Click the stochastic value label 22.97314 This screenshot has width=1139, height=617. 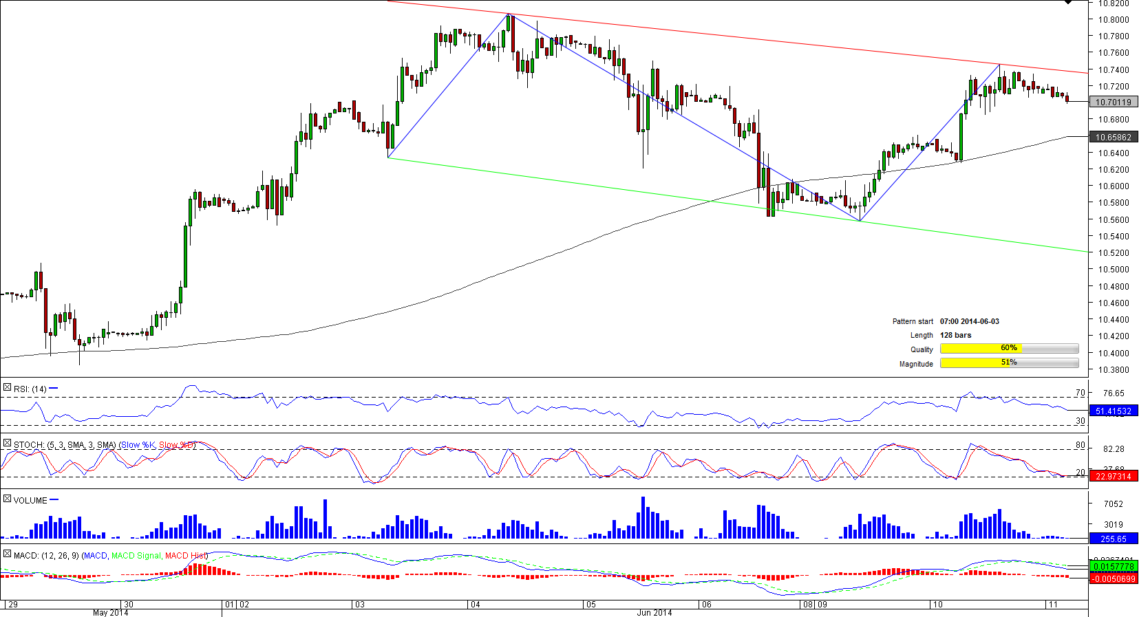coord(1113,476)
